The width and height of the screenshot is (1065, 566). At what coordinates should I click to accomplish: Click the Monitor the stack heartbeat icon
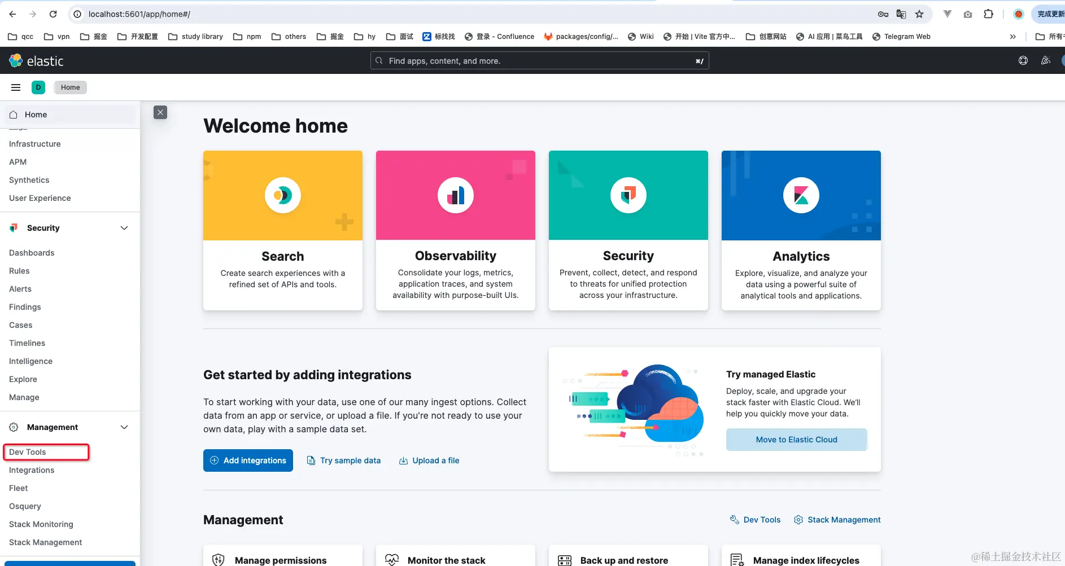coord(391,560)
